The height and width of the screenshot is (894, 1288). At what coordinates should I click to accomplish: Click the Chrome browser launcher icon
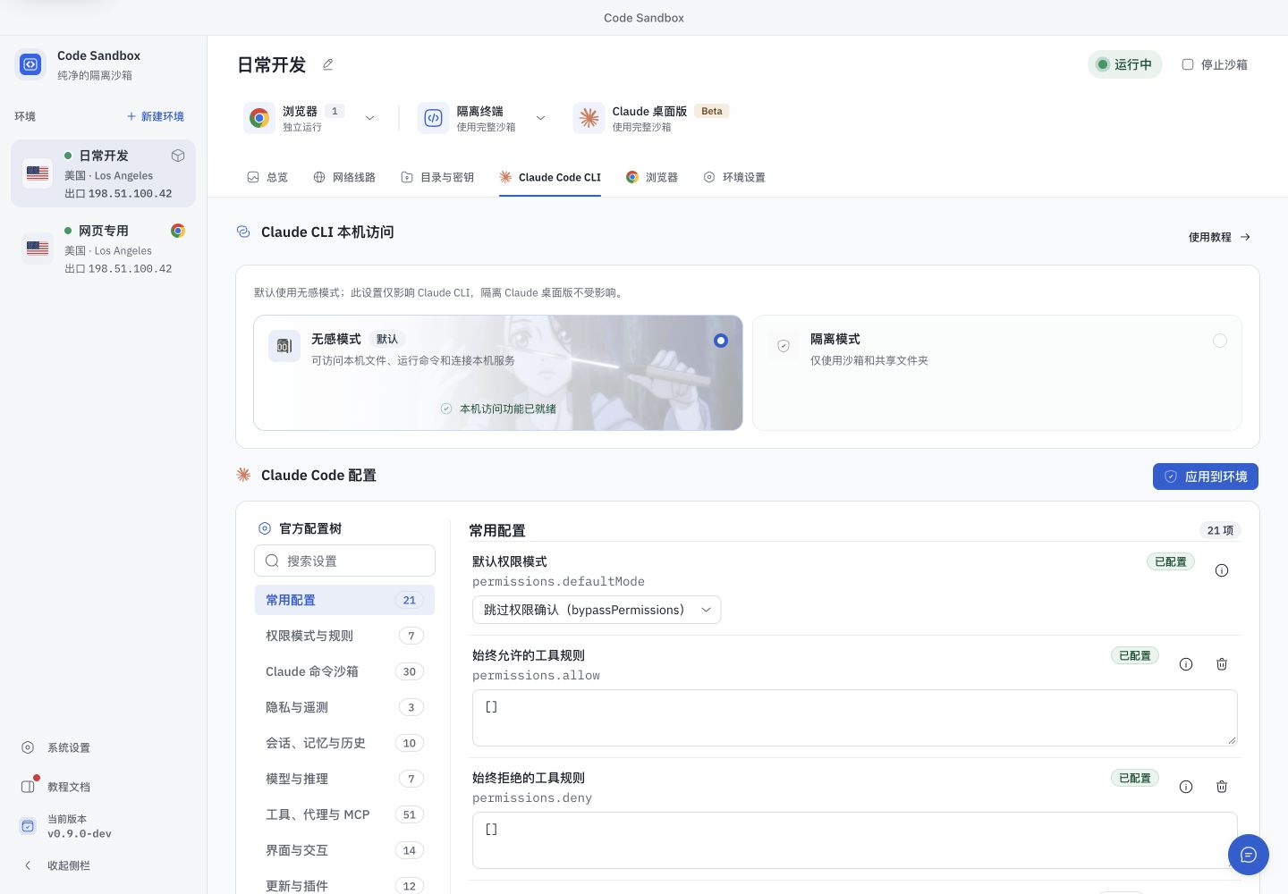click(259, 118)
